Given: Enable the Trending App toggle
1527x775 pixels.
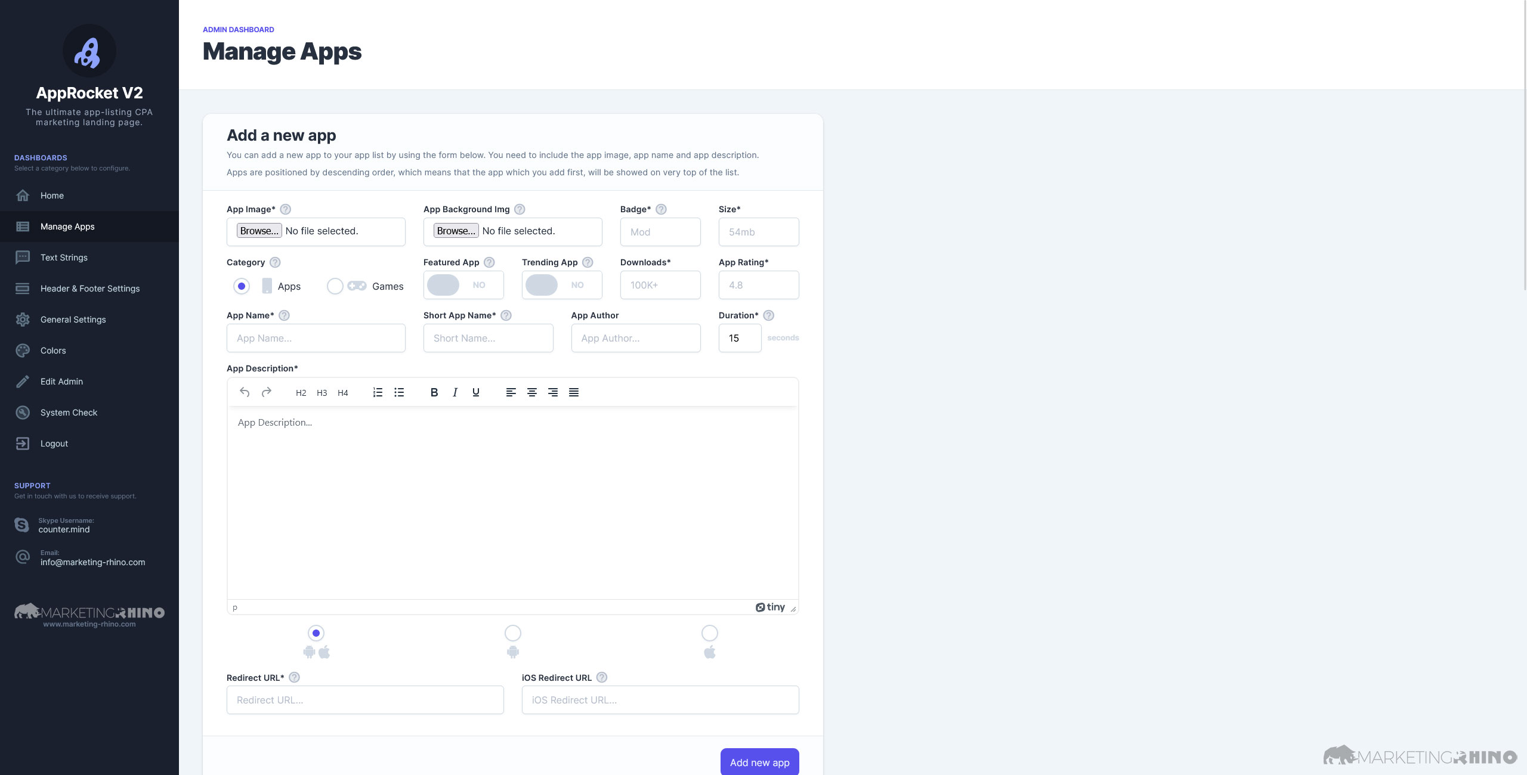Looking at the screenshot, I should (542, 285).
